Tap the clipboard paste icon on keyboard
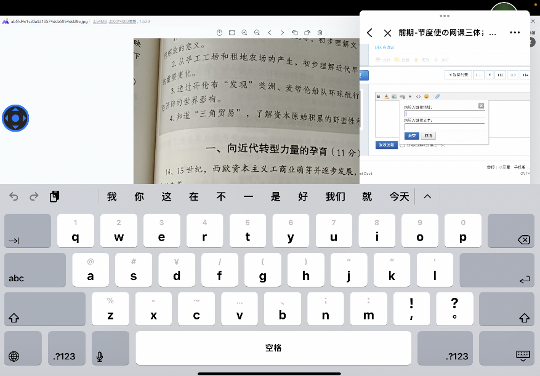The width and height of the screenshot is (540, 376). pos(54,196)
